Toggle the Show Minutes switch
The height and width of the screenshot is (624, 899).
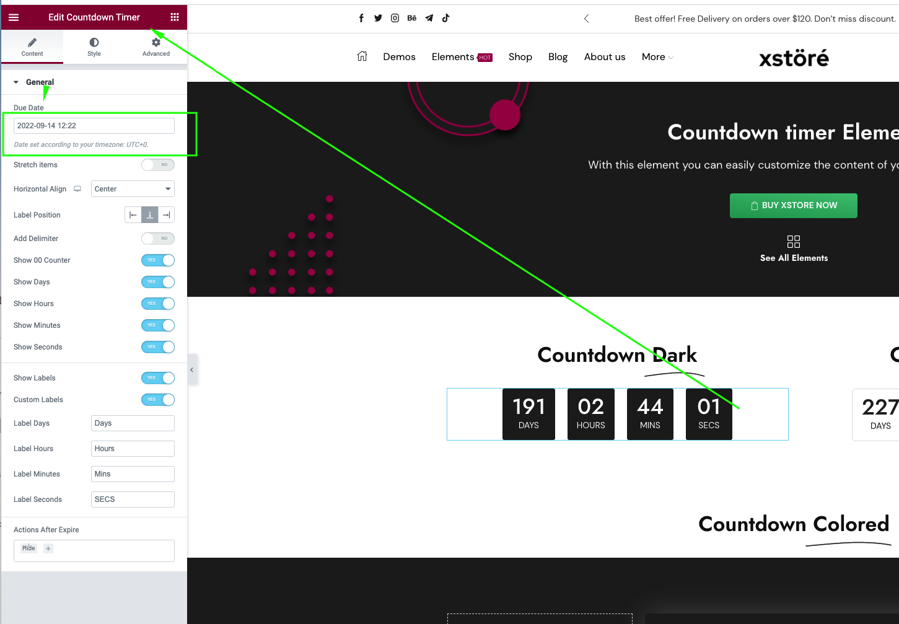158,325
